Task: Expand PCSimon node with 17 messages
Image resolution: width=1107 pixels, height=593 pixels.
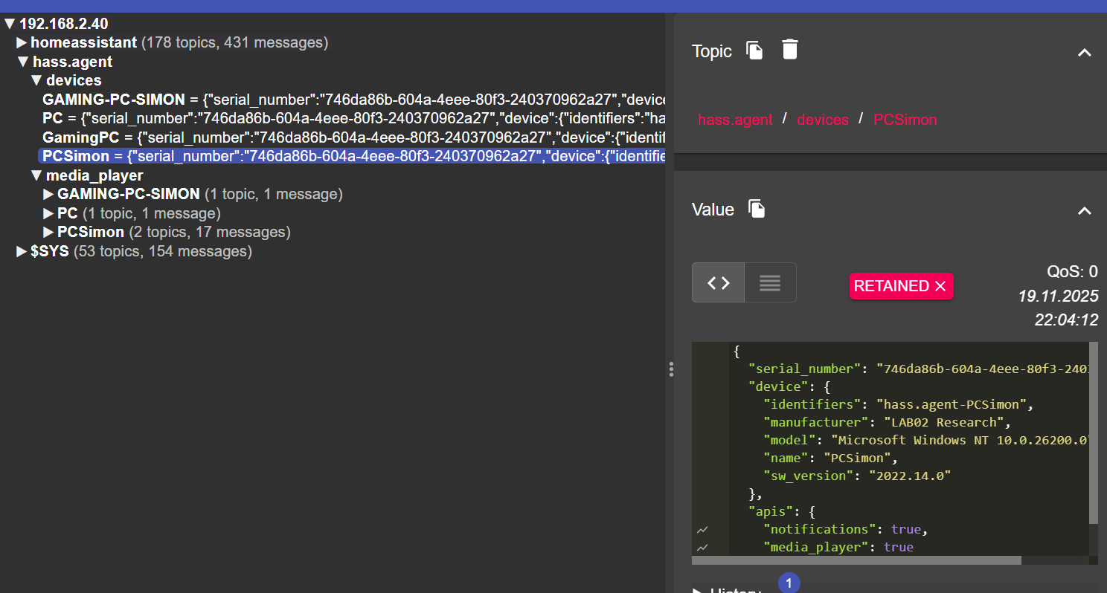Action: pyautogui.click(x=49, y=232)
